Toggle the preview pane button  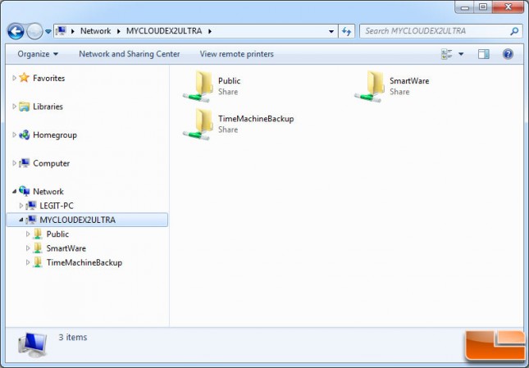(x=483, y=54)
